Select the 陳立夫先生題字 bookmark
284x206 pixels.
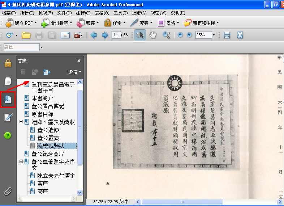[56, 176]
